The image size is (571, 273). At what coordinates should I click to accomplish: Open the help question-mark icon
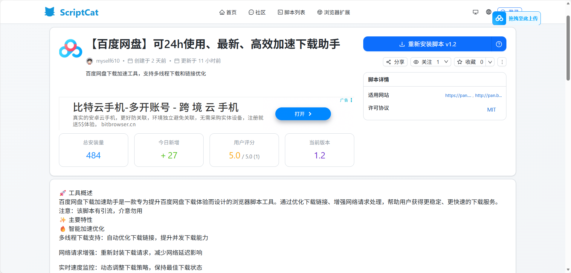pos(499,44)
